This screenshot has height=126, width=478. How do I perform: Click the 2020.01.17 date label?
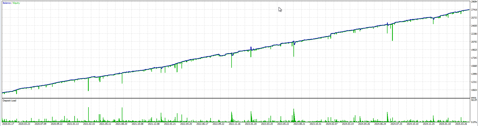[x=8, y=124]
